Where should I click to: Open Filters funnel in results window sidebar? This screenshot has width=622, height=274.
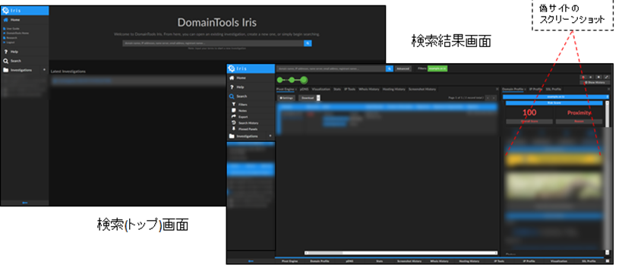[x=234, y=104]
